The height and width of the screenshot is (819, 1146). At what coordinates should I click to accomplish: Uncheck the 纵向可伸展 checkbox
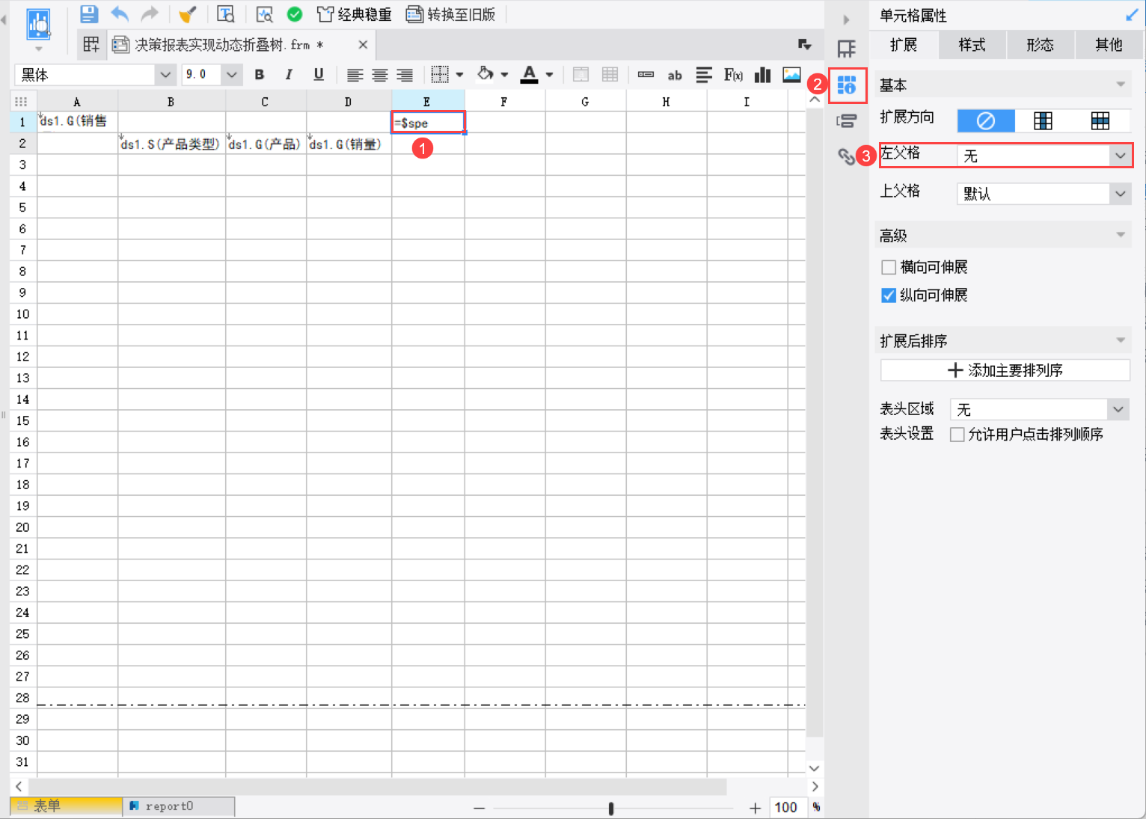point(889,295)
